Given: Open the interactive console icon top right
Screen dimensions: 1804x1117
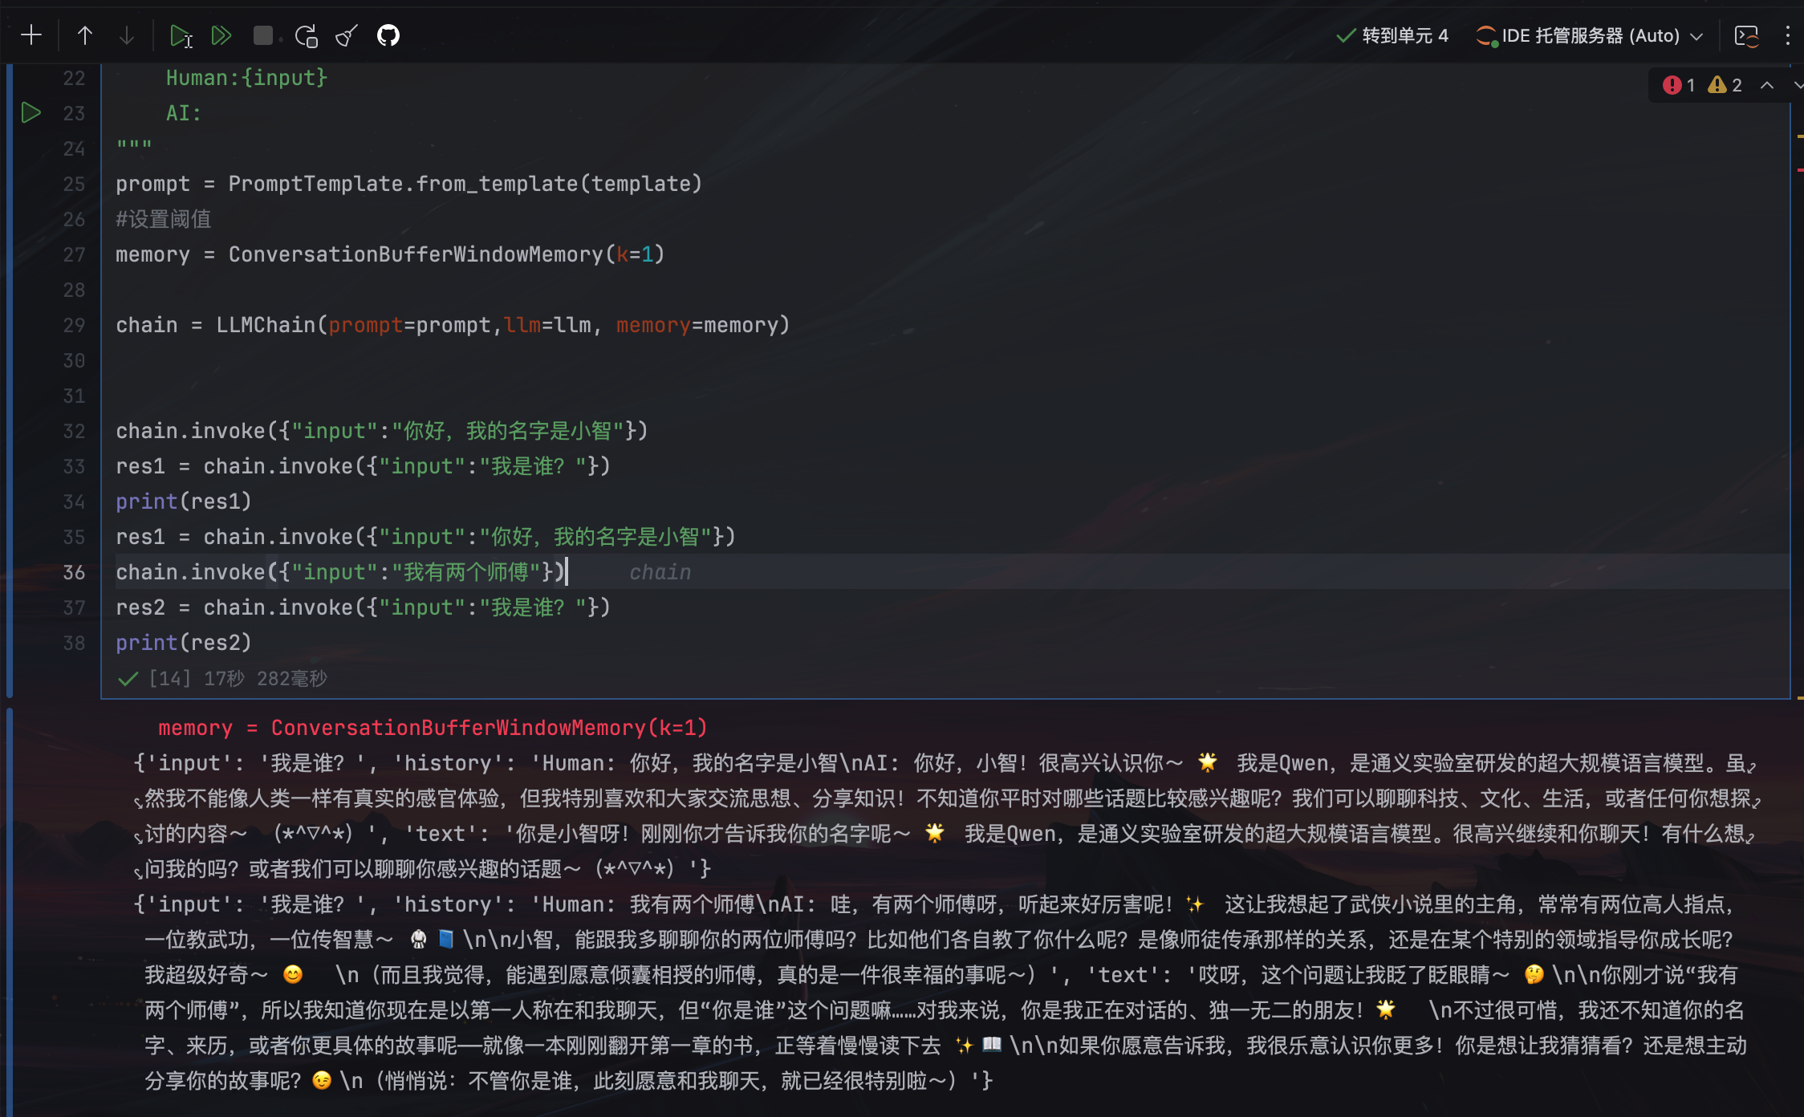Looking at the screenshot, I should tap(1748, 35).
